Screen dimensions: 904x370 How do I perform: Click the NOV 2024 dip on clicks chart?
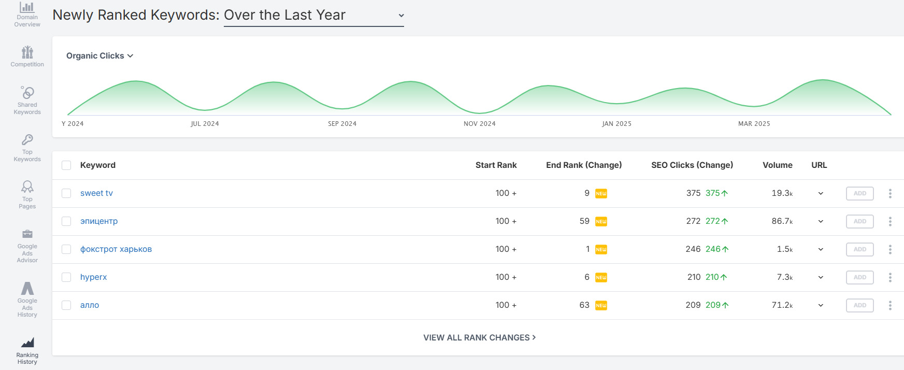480,112
